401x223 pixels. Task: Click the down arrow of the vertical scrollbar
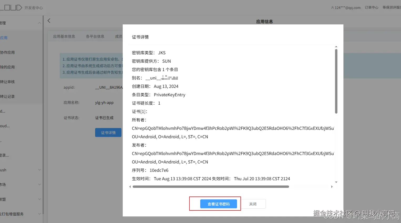(x=336, y=182)
